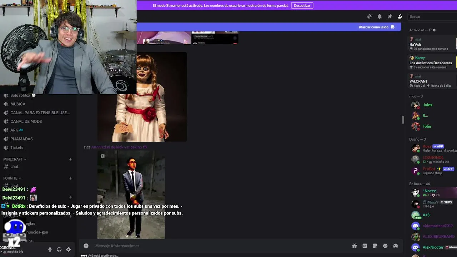Open AlexNiccter member profile
This screenshot has height=257, width=457.
433,247
